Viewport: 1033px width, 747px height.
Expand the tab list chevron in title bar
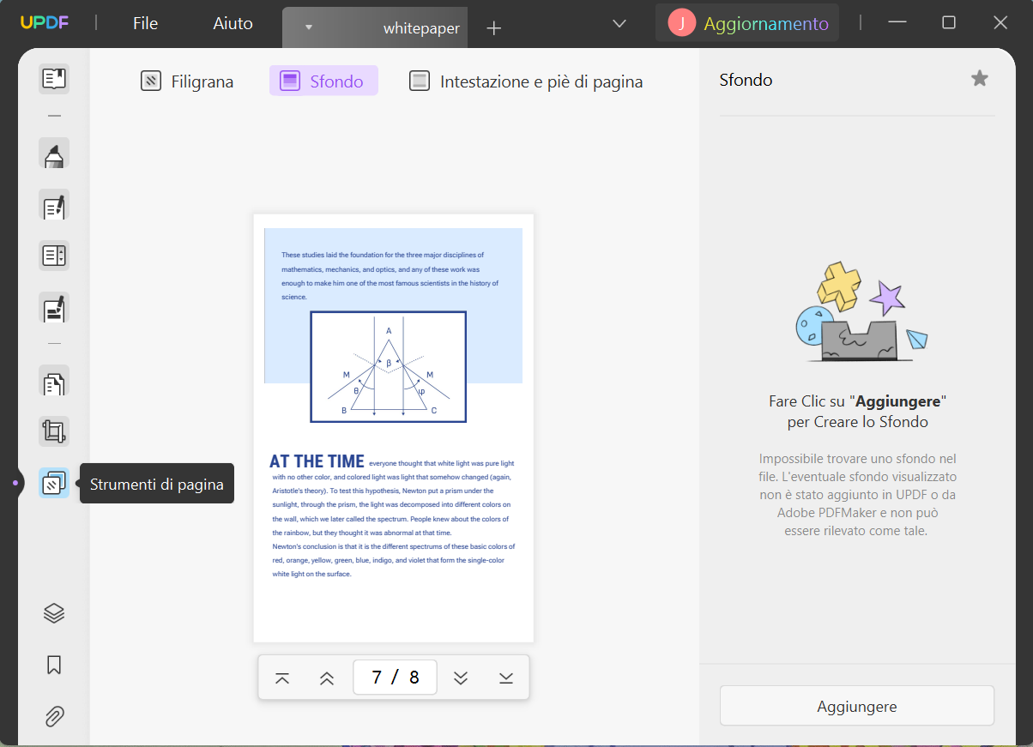pos(619,23)
